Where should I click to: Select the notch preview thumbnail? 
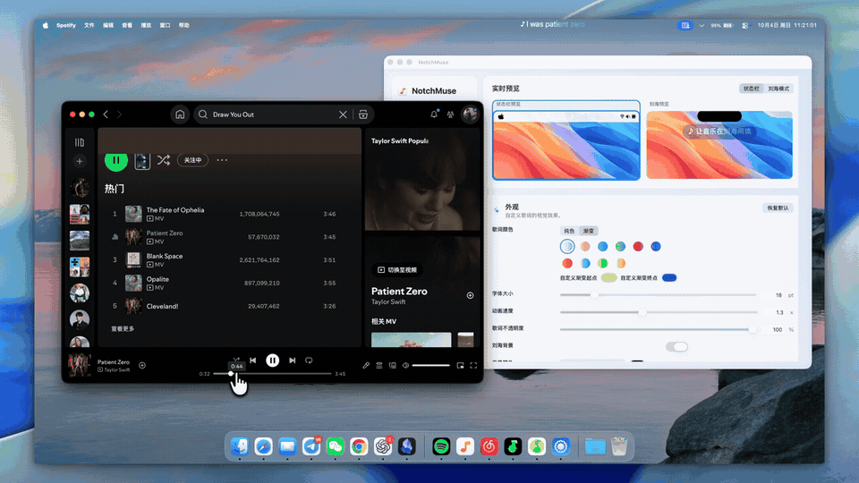click(x=719, y=145)
